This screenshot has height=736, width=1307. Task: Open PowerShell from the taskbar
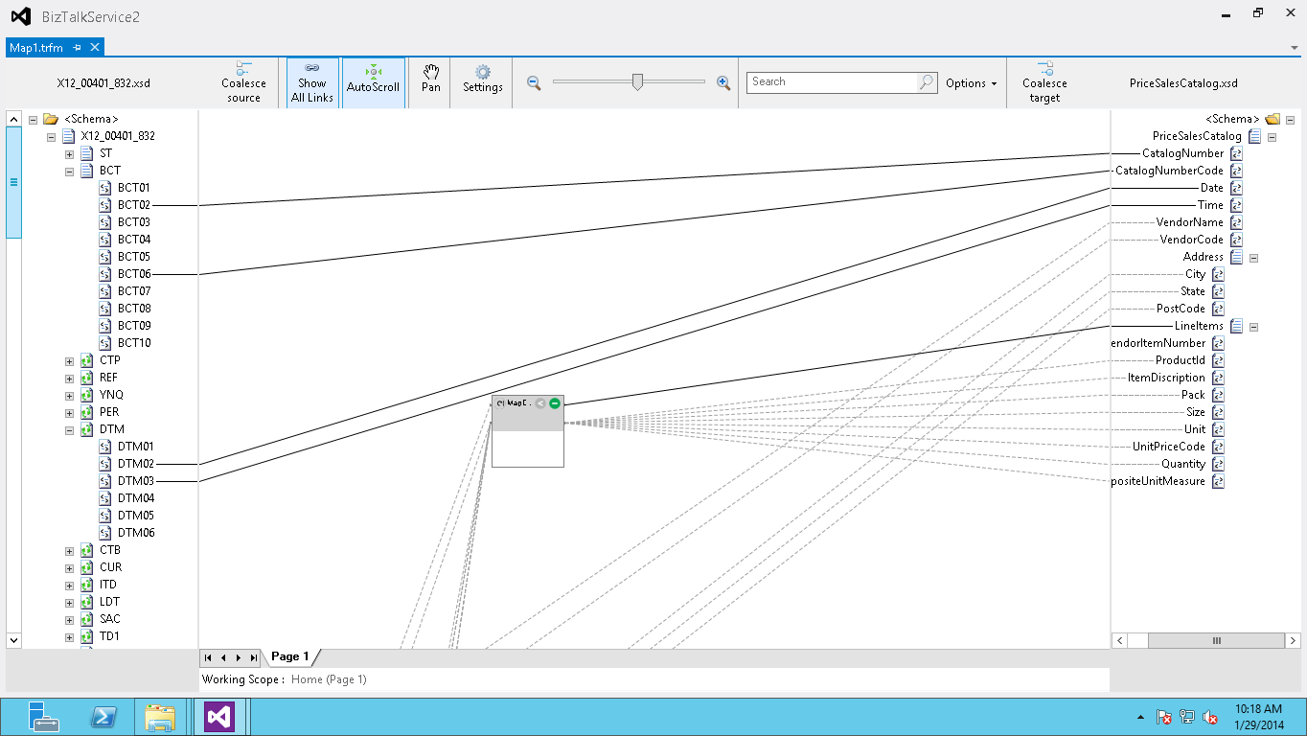103,717
